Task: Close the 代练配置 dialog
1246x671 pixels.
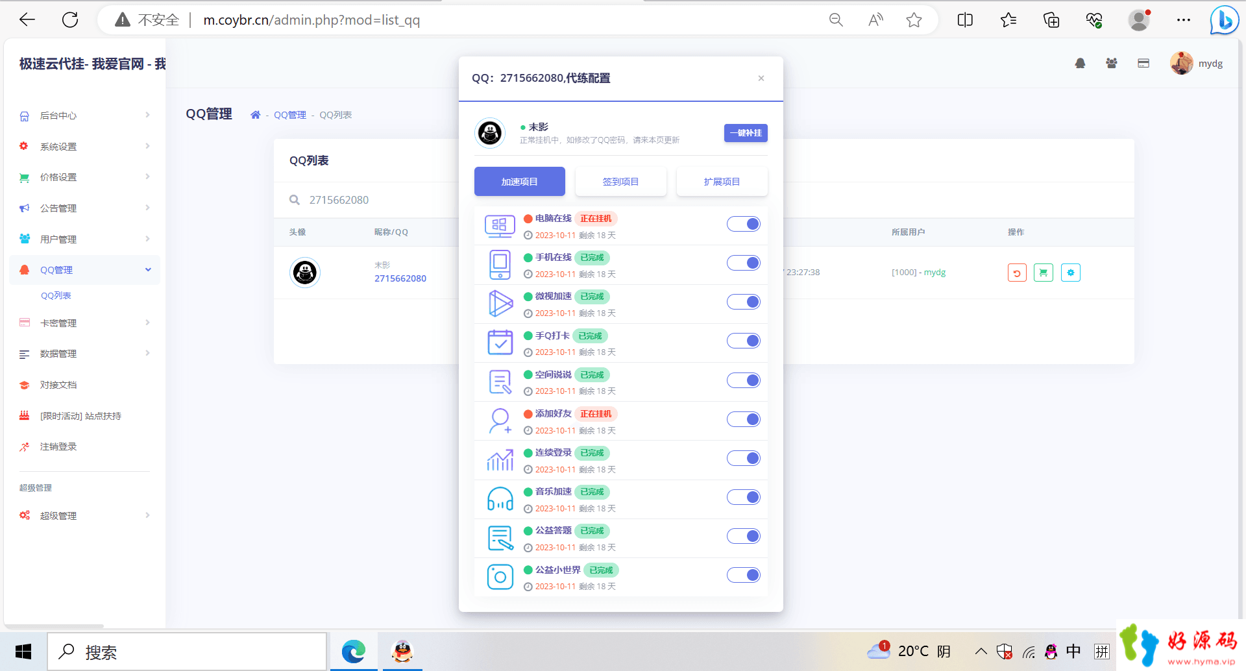Action: 761,79
